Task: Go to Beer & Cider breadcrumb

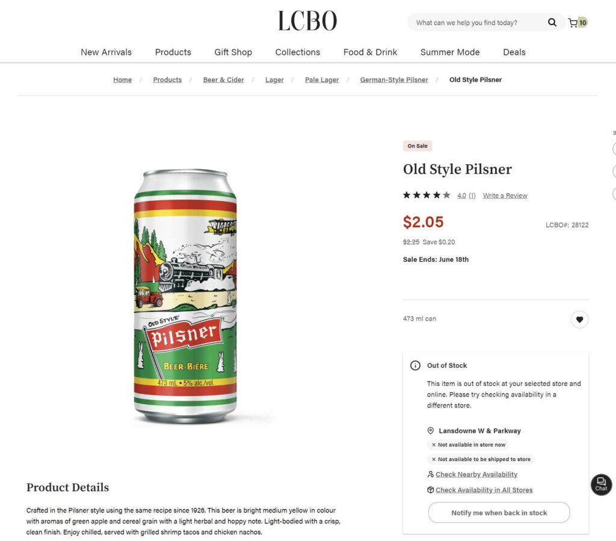Action: 223,80
